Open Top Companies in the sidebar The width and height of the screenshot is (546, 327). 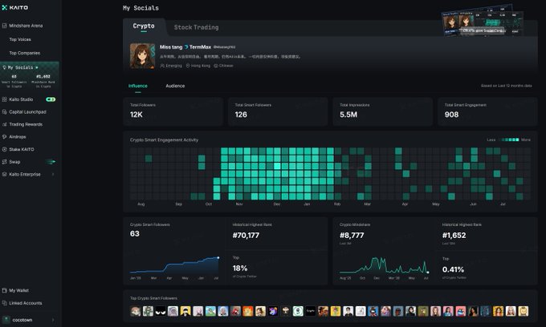(x=25, y=53)
